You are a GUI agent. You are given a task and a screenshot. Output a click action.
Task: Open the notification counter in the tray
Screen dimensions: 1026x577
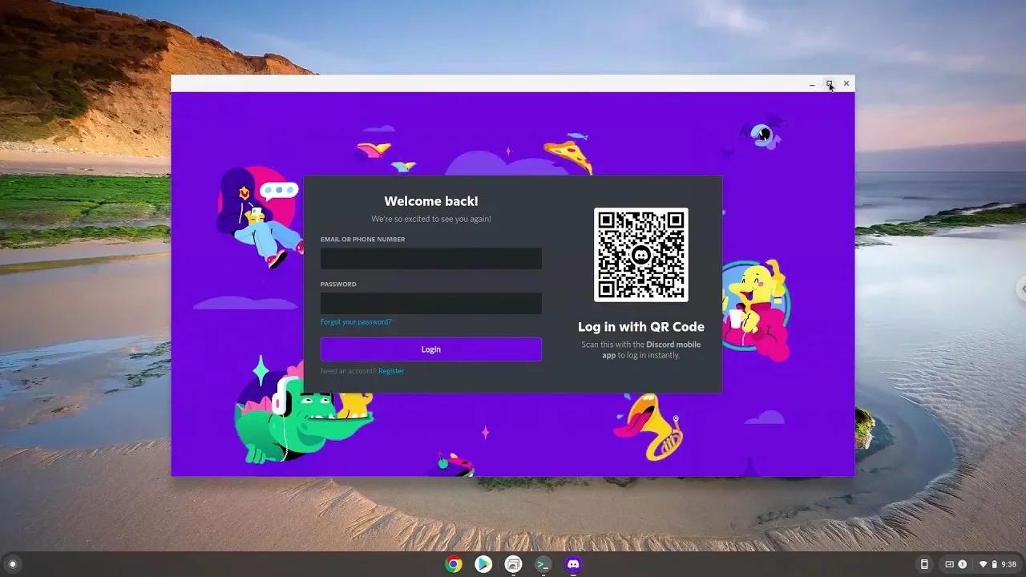pos(962,563)
